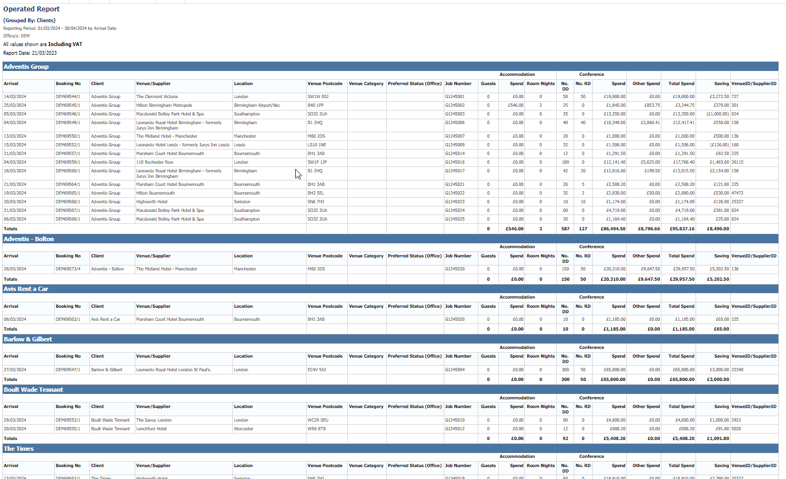Click arrival date 29/03/2024
This screenshot has width=786, height=479.
[x=15, y=420]
